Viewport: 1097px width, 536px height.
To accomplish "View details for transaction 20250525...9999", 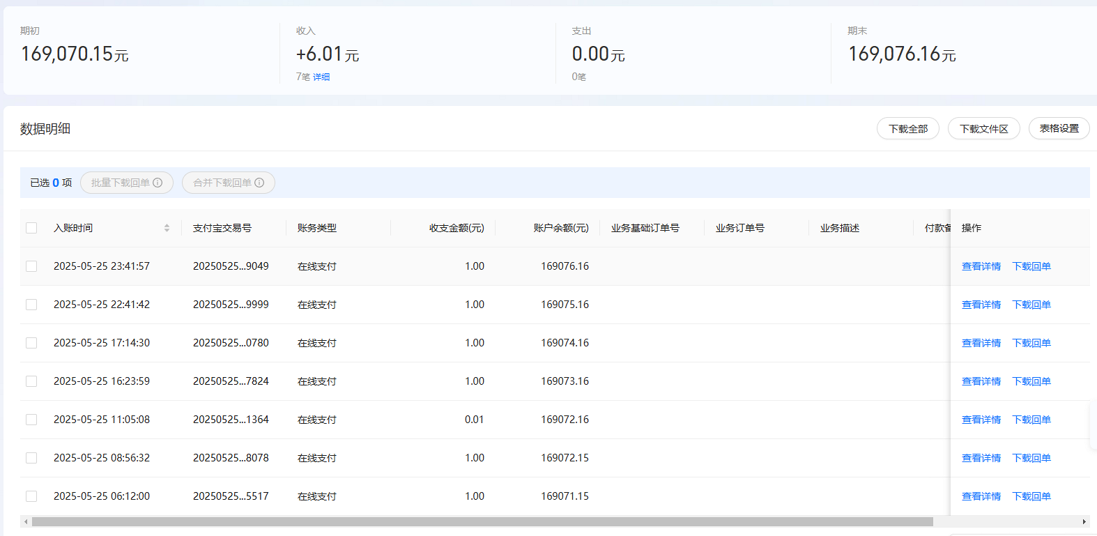I will tap(981, 305).
